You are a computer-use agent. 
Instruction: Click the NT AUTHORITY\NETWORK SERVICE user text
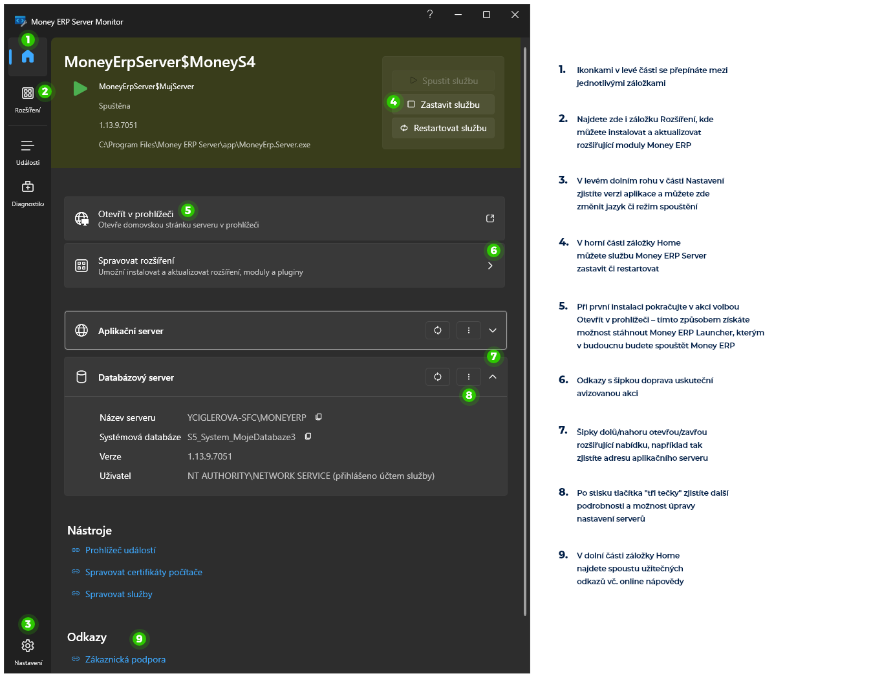tap(311, 476)
